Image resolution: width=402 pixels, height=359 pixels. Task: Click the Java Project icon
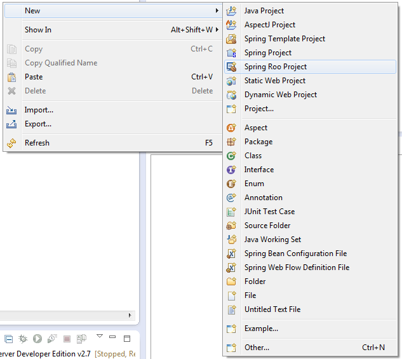click(x=231, y=11)
